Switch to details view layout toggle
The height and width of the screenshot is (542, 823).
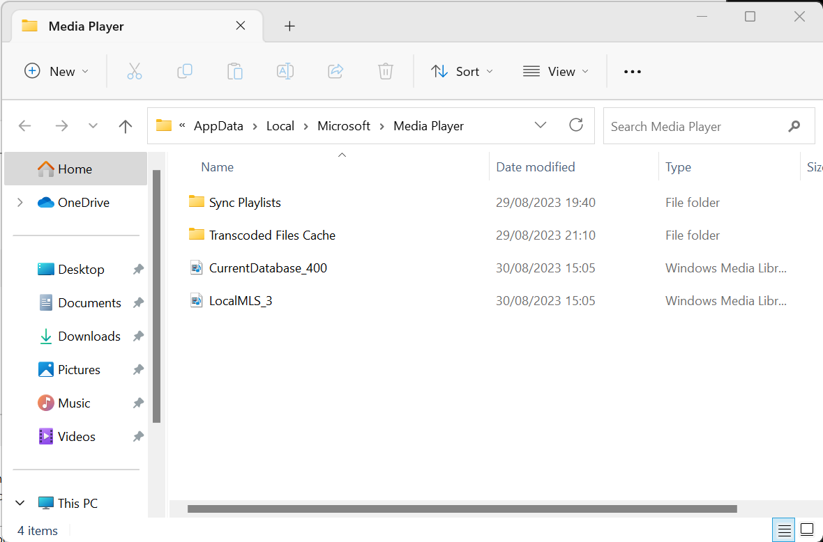[784, 529]
